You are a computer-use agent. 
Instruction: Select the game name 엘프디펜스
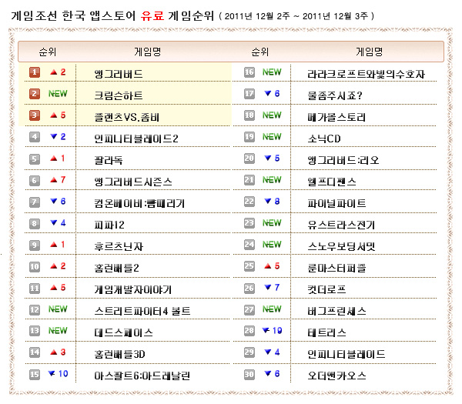332,182
